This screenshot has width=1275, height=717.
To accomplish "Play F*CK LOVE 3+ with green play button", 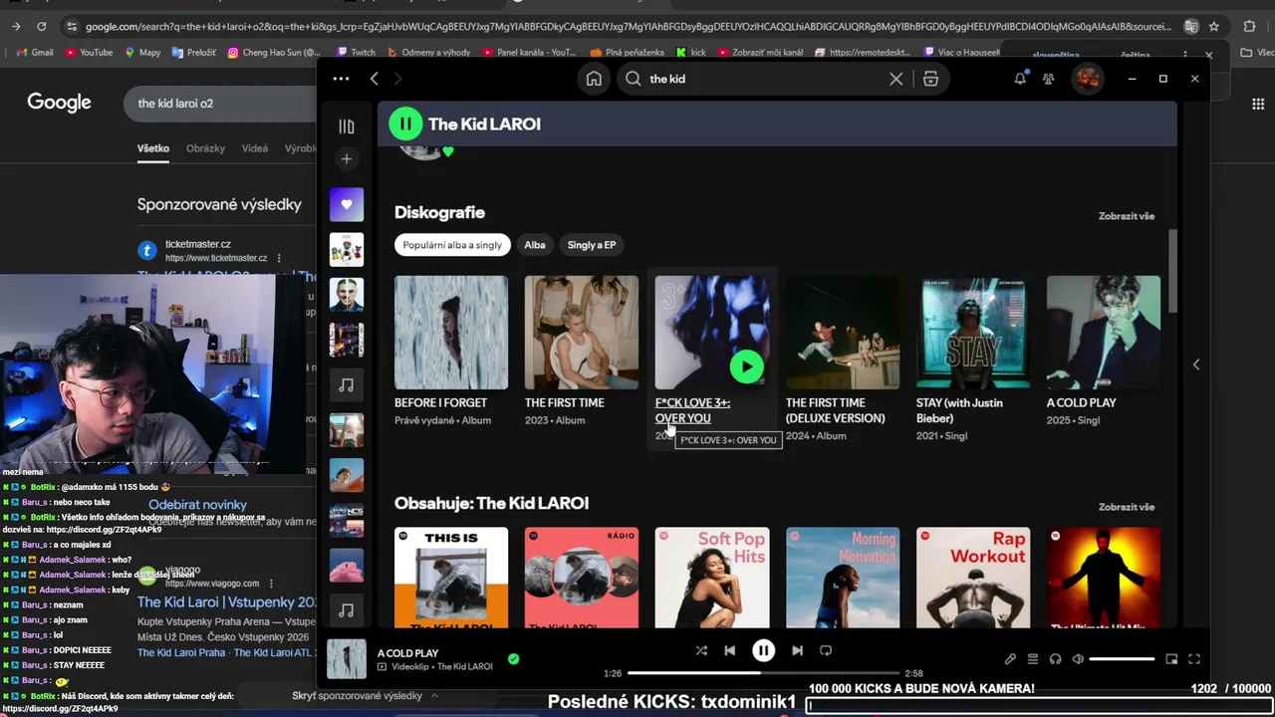I will [x=746, y=366].
